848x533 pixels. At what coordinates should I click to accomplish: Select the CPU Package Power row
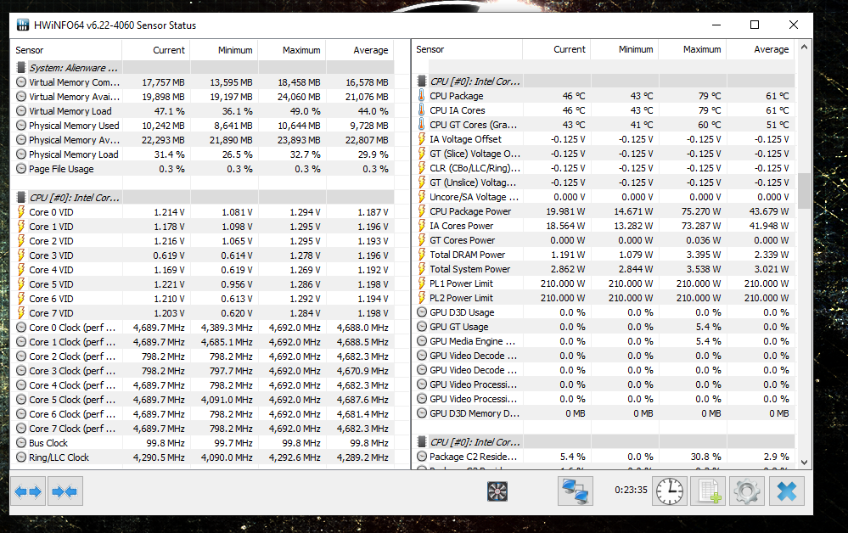(470, 211)
